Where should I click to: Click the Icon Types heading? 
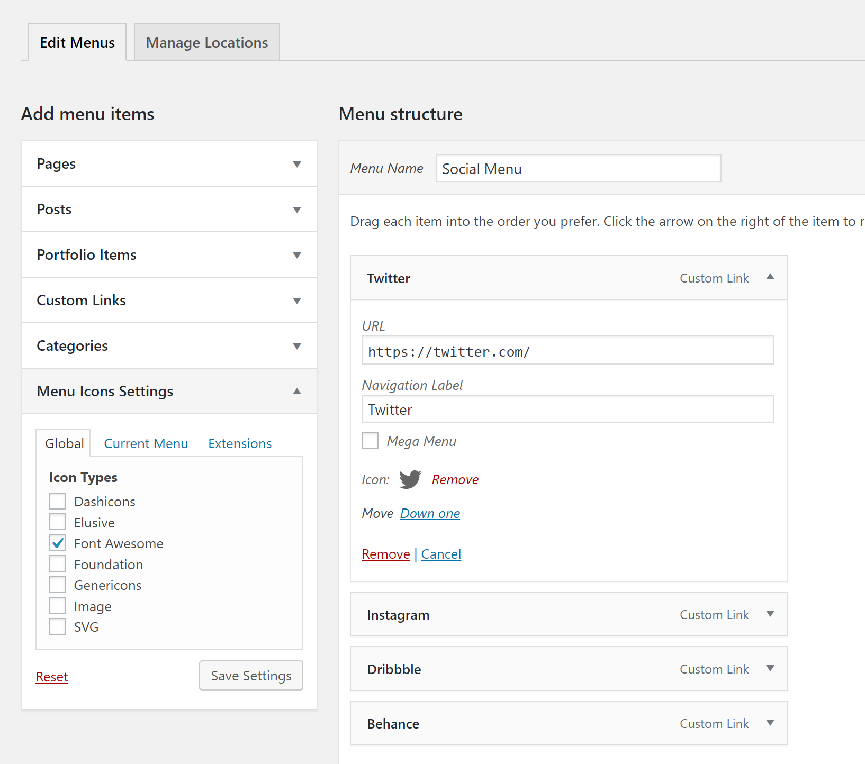click(x=83, y=477)
